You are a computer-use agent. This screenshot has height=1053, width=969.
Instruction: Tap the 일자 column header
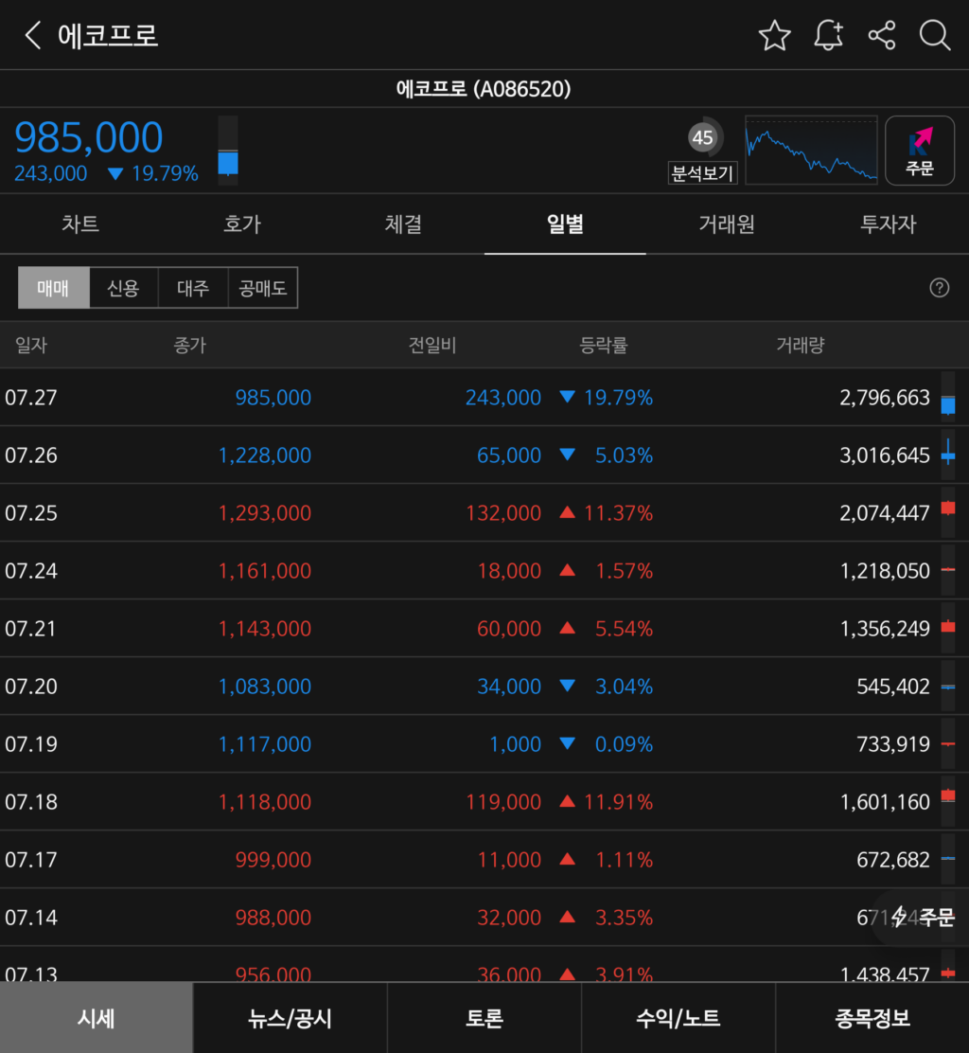[x=31, y=346]
